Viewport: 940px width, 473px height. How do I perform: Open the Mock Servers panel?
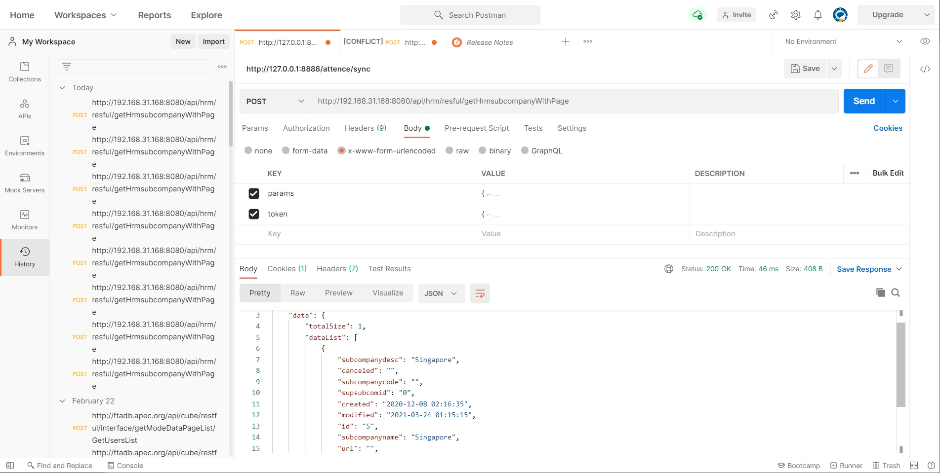[x=25, y=182]
